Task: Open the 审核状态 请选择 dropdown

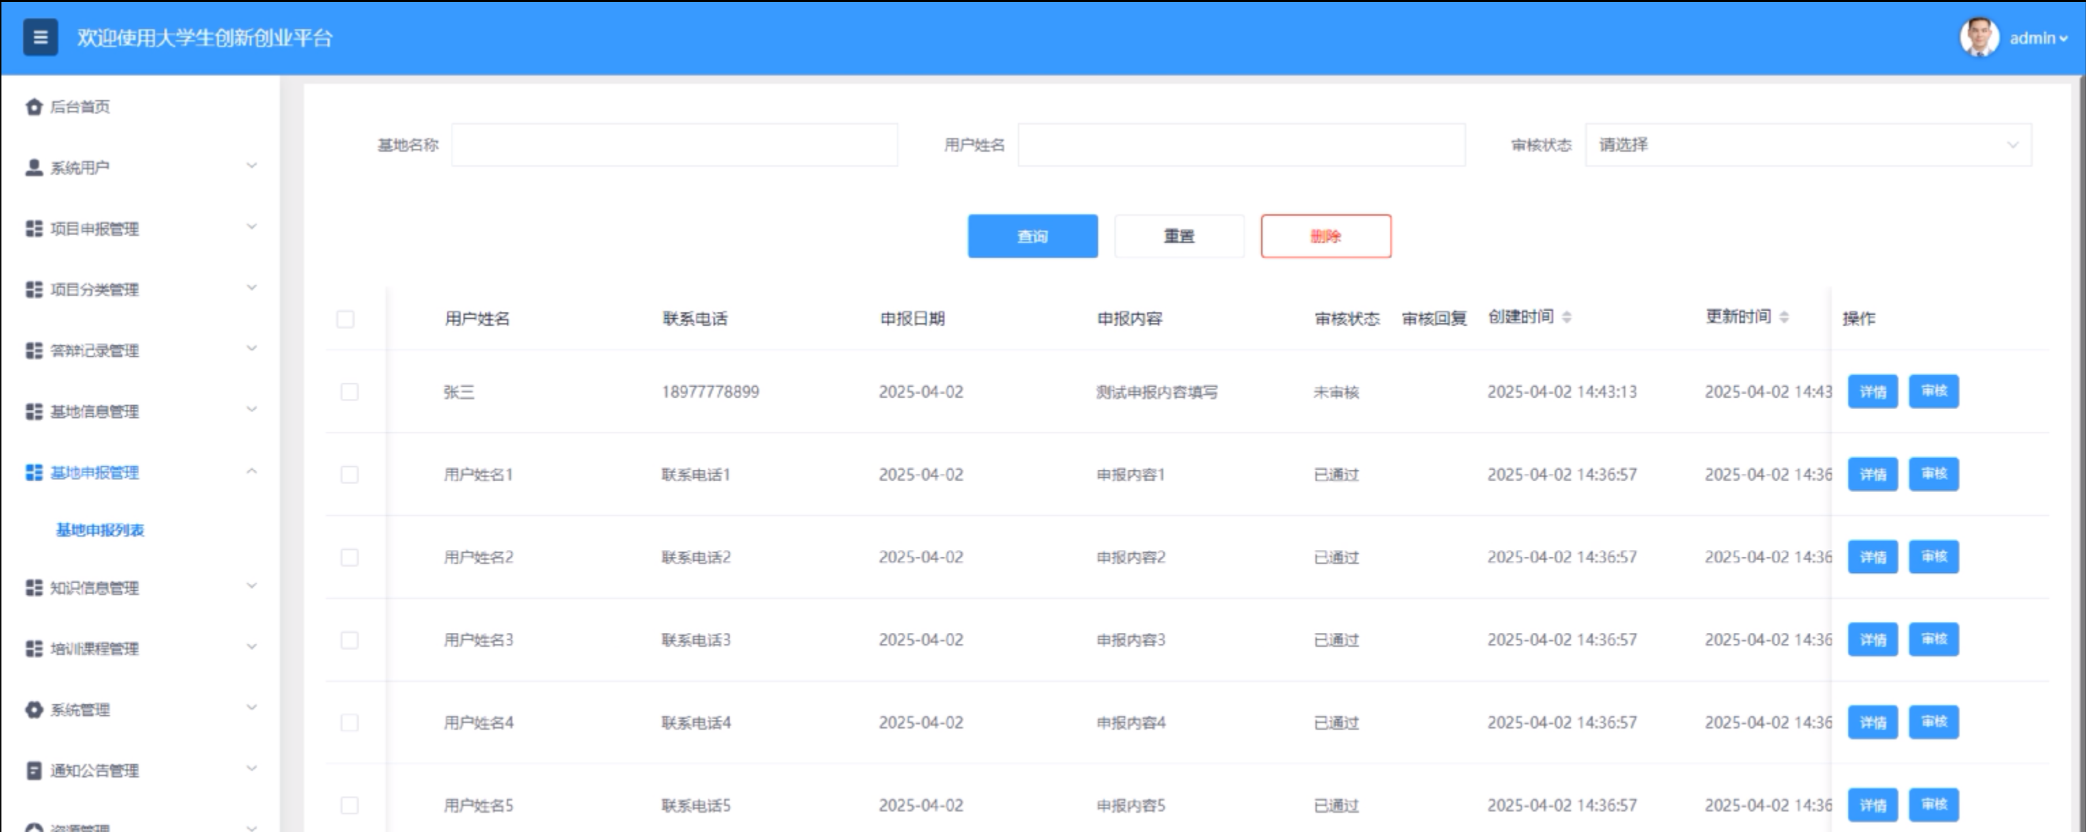Action: [1807, 145]
